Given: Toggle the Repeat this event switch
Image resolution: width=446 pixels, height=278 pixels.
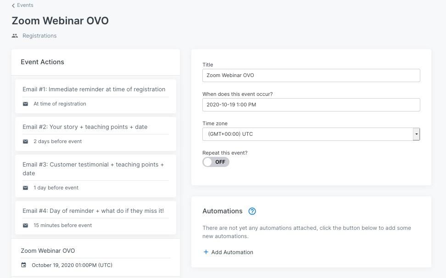Looking at the screenshot, I should 216,162.
